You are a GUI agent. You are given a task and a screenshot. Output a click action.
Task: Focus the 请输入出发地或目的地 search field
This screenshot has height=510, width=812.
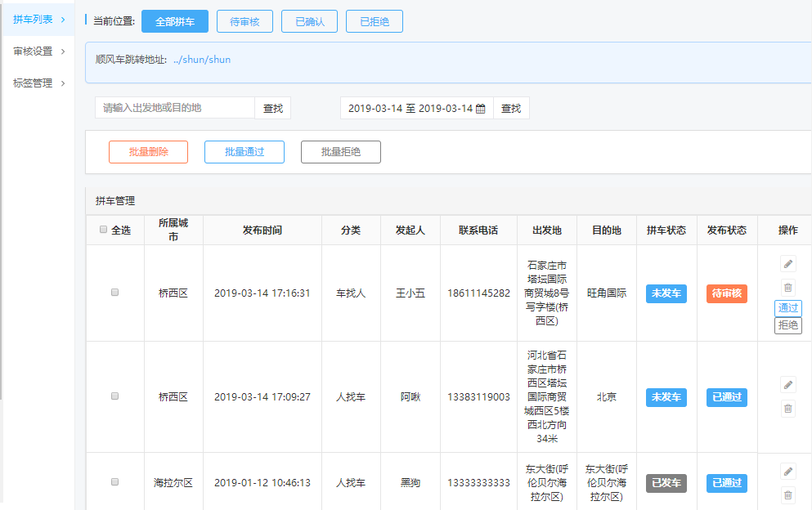click(175, 108)
